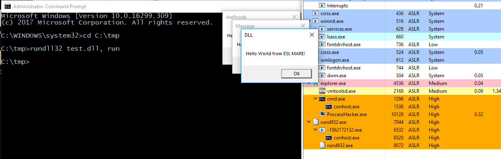
Task: Click PID 10128 of ProcessHacker.exe
Action: [x=397, y=114]
